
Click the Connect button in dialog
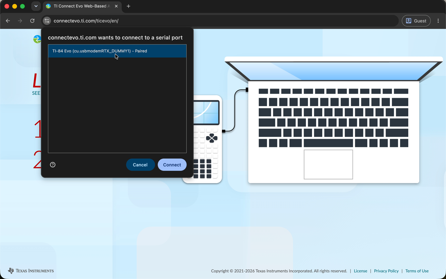point(172,165)
